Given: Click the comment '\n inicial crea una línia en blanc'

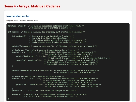Looking at the screenshot, I should [74, 73].
